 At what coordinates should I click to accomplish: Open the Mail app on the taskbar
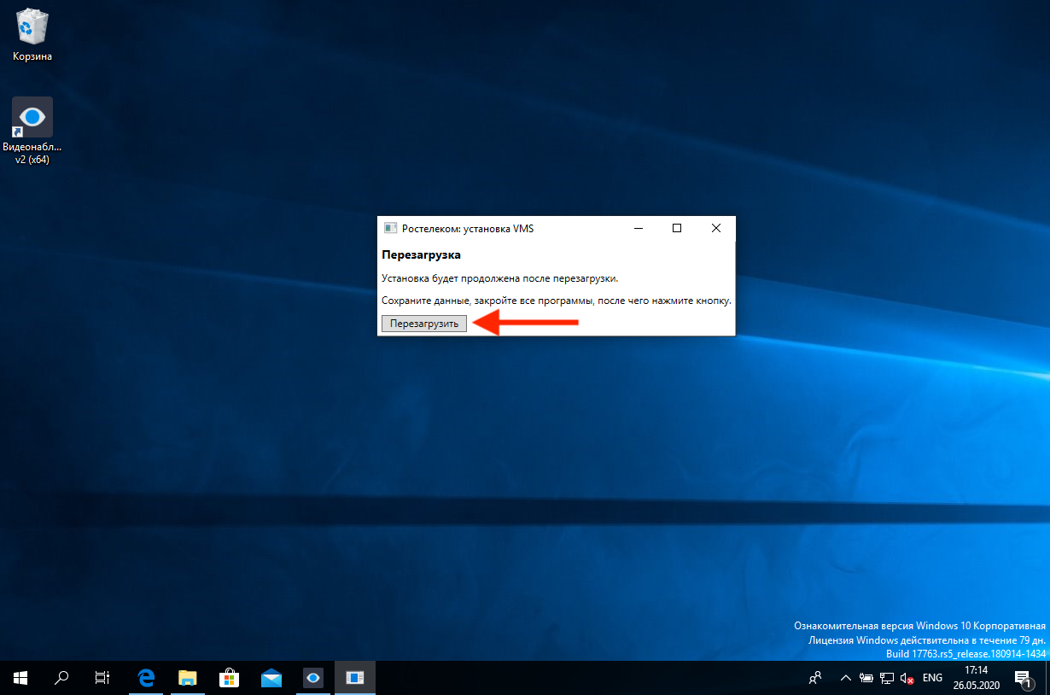click(271, 678)
